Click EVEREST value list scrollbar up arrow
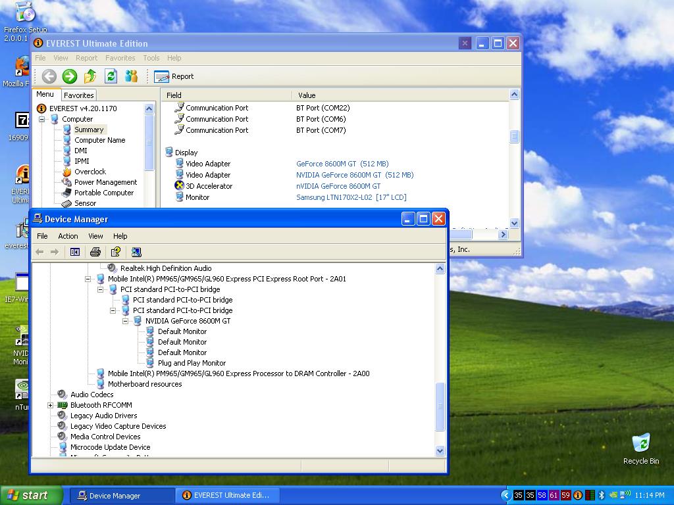Screen dimensions: 674x505 pyautogui.click(x=514, y=95)
